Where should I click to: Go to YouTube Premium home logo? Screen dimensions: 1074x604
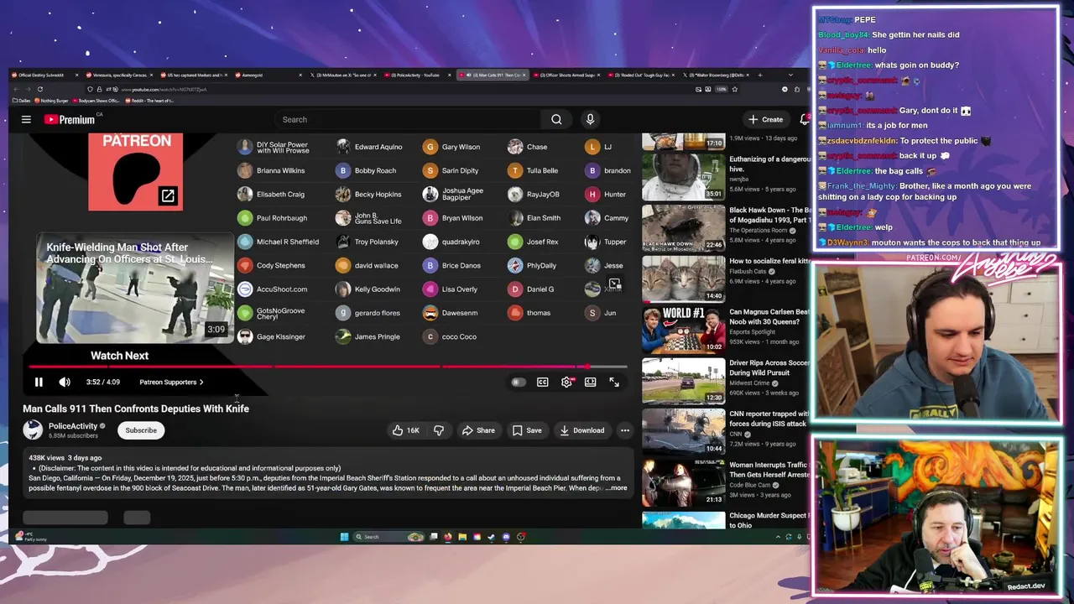click(x=70, y=119)
